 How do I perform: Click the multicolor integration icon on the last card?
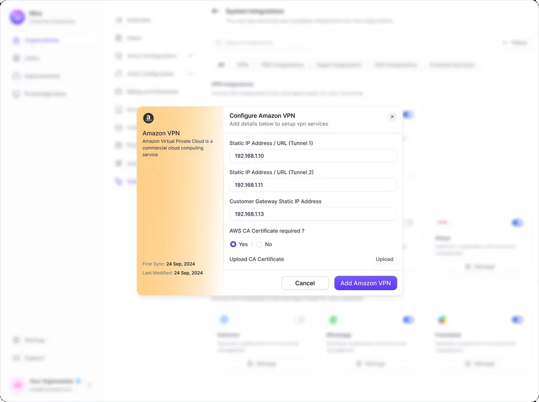coord(442,320)
